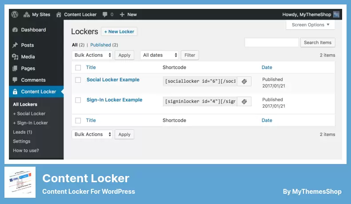
Task: Copy the signinlocker shortcode using tag icon
Action: point(244,101)
